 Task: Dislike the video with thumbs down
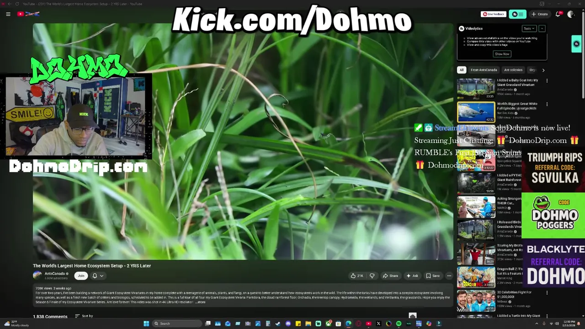(372, 276)
